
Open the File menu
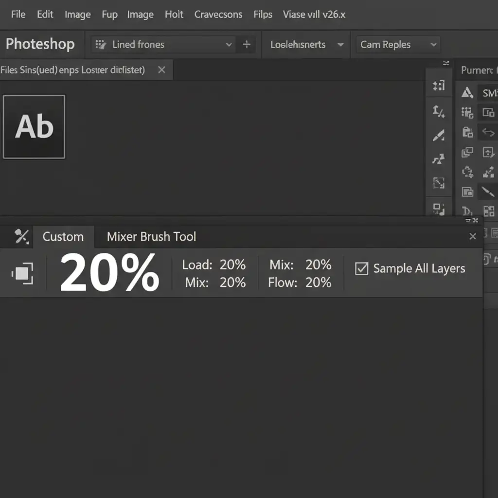click(18, 14)
